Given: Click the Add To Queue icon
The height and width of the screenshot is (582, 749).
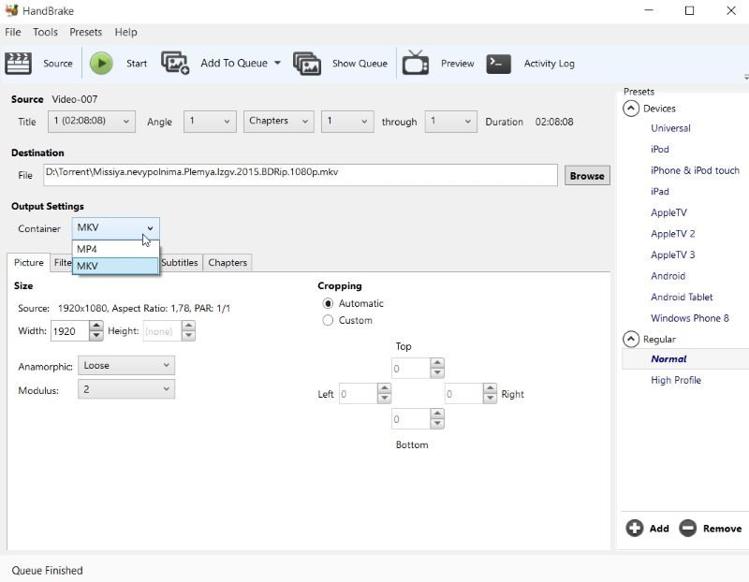Looking at the screenshot, I should pos(175,64).
